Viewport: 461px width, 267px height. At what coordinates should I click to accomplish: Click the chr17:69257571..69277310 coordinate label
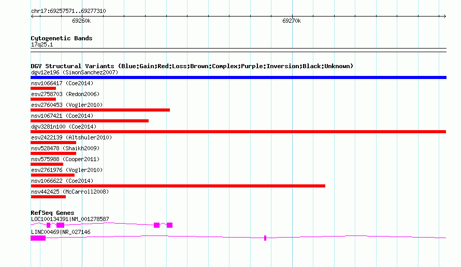pyautogui.click(x=68, y=11)
